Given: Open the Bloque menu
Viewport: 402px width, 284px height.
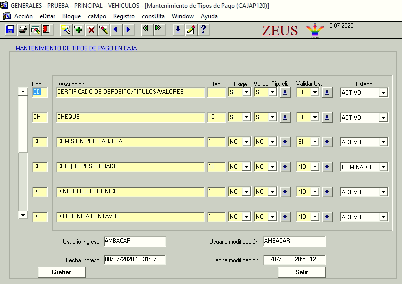Looking at the screenshot, I should [x=71, y=16].
